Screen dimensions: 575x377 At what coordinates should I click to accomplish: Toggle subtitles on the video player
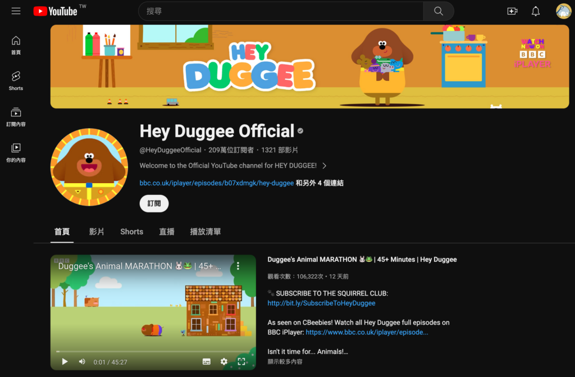coord(206,361)
